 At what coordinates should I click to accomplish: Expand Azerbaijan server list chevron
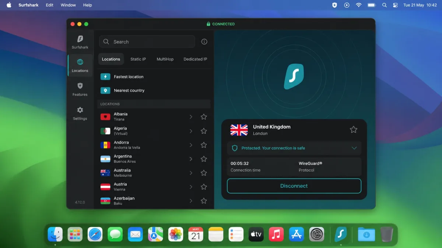pyautogui.click(x=191, y=201)
